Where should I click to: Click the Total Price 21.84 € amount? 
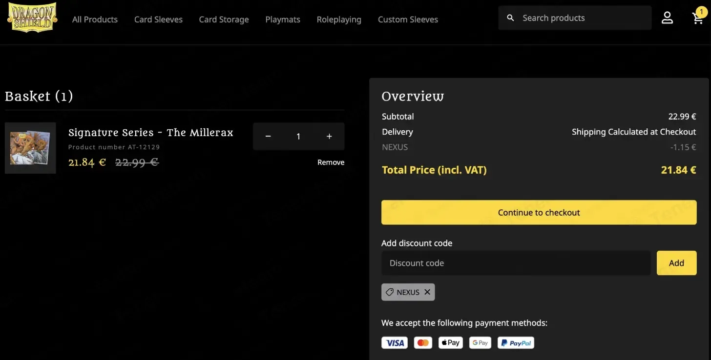point(678,170)
